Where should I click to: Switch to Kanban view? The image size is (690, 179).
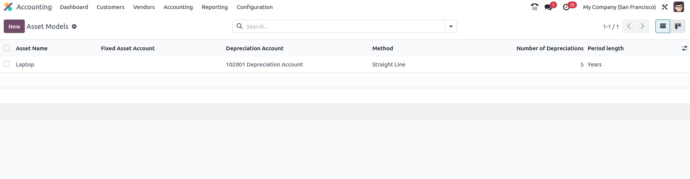click(678, 26)
